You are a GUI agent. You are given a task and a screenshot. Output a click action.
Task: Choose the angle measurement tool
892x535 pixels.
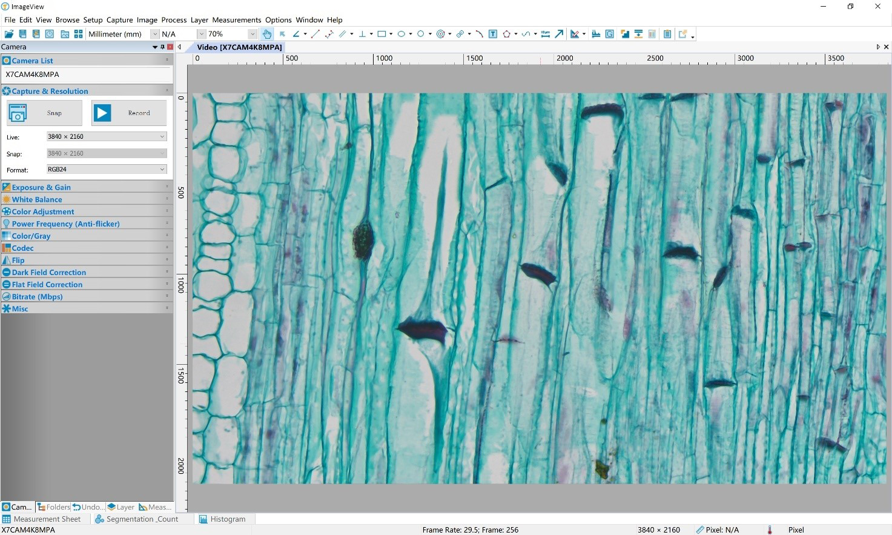tap(296, 35)
